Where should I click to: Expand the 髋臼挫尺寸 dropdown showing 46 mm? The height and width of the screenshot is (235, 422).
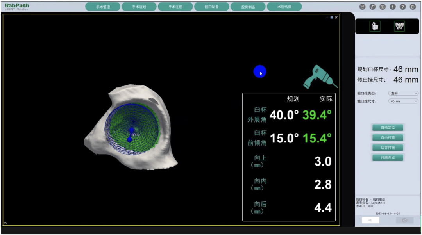point(404,101)
